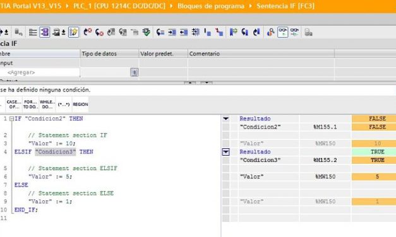
Task: Click the code line "Valor" := 1;
Action: point(50,202)
